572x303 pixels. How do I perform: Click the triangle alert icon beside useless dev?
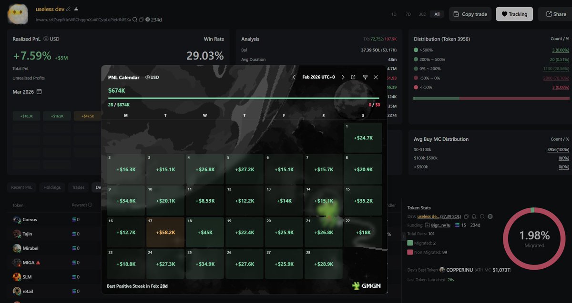pyautogui.click(x=76, y=9)
